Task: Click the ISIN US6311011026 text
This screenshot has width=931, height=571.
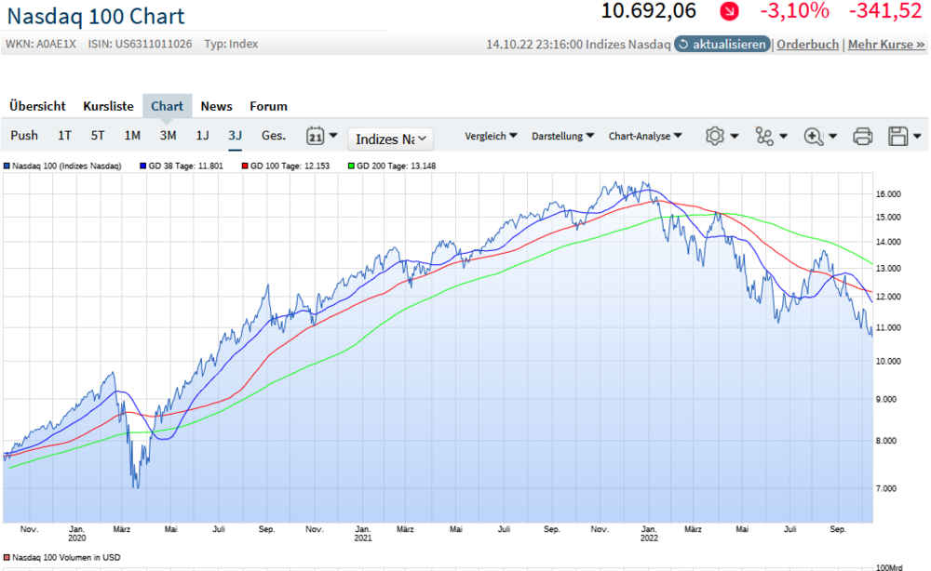Action: pyautogui.click(x=141, y=44)
